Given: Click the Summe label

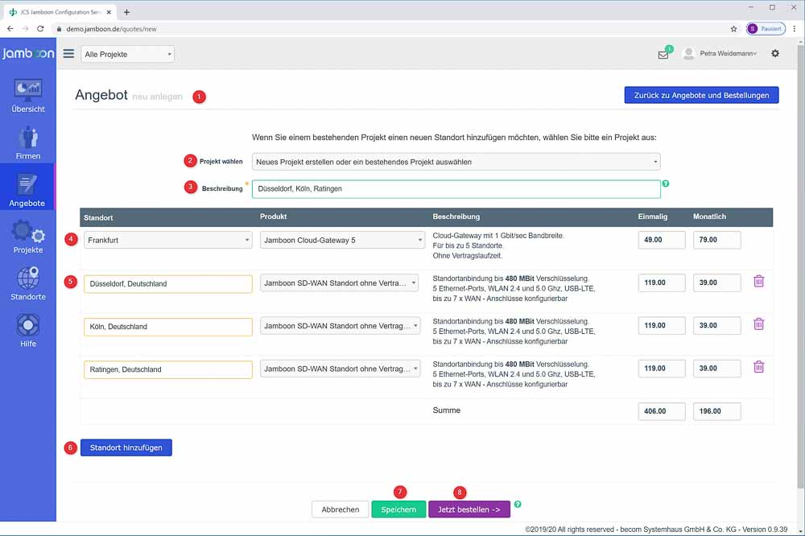Looking at the screenshot, I should 446,410.
